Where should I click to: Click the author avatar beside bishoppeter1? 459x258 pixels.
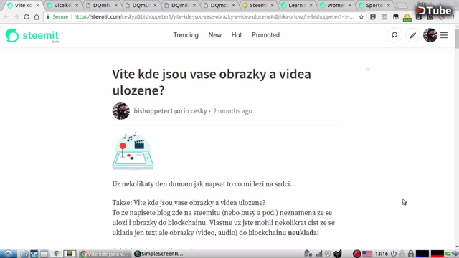click(121, 111)
